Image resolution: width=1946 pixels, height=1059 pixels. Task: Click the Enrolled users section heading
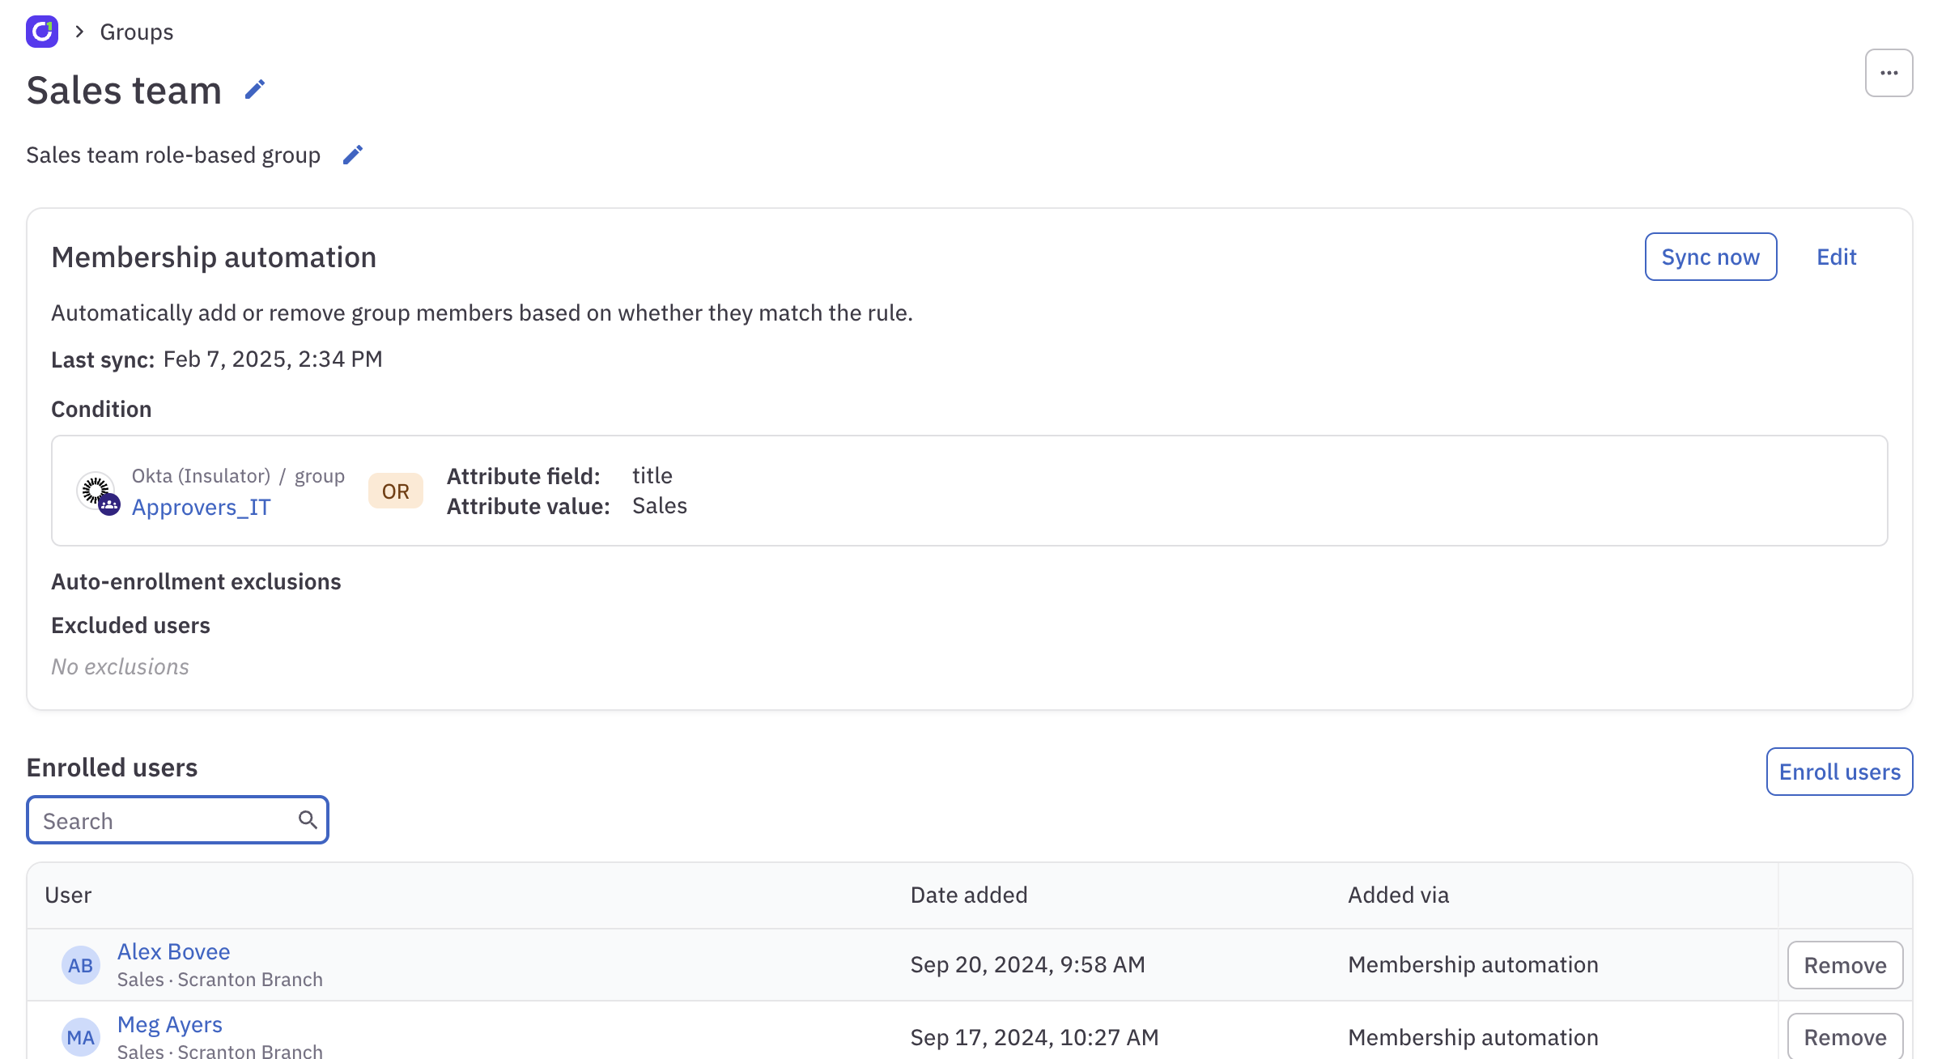click(112, 768)
